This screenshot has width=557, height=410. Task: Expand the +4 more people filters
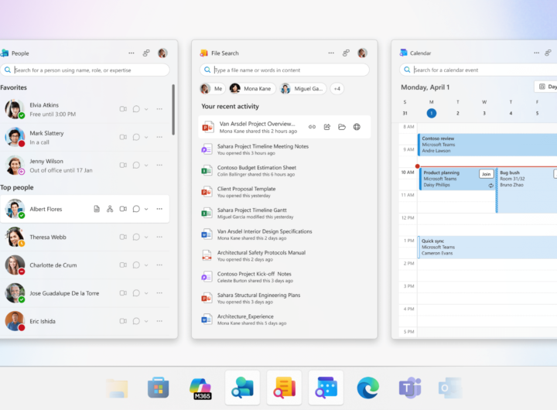(x=337, y=89)
